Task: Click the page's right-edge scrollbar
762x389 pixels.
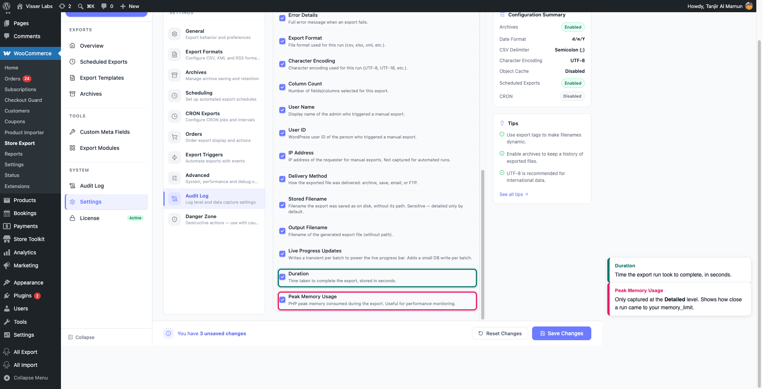Action: coord(759,214)
